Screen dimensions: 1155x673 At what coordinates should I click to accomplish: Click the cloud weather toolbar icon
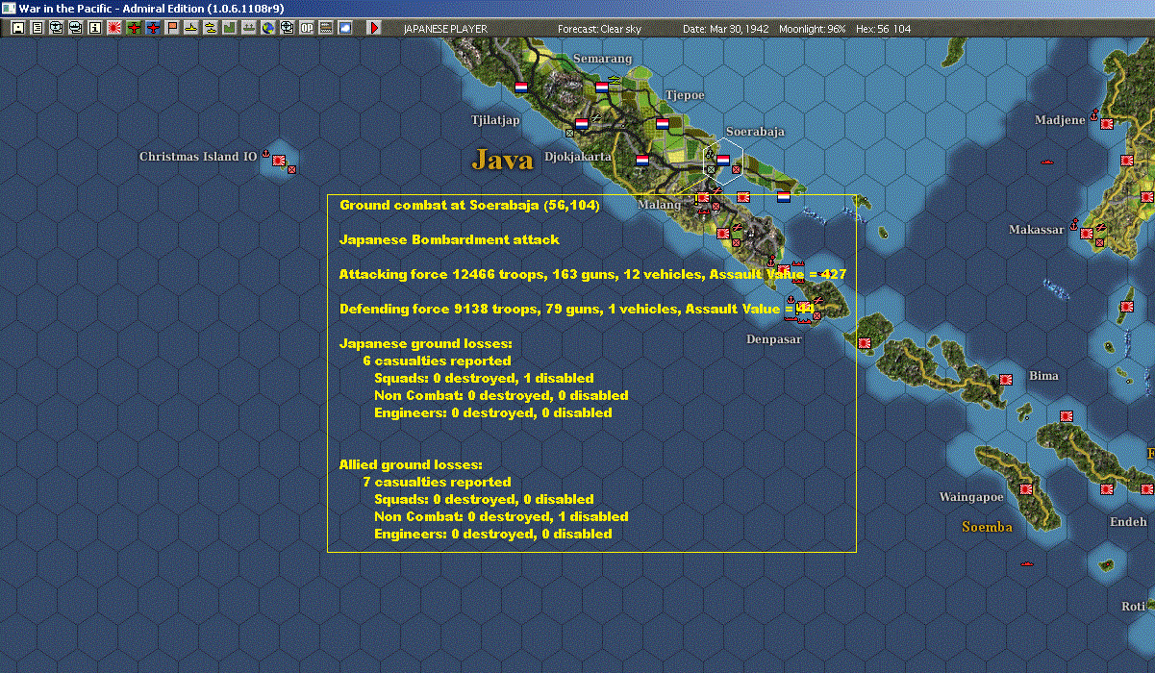click(345, 28)
